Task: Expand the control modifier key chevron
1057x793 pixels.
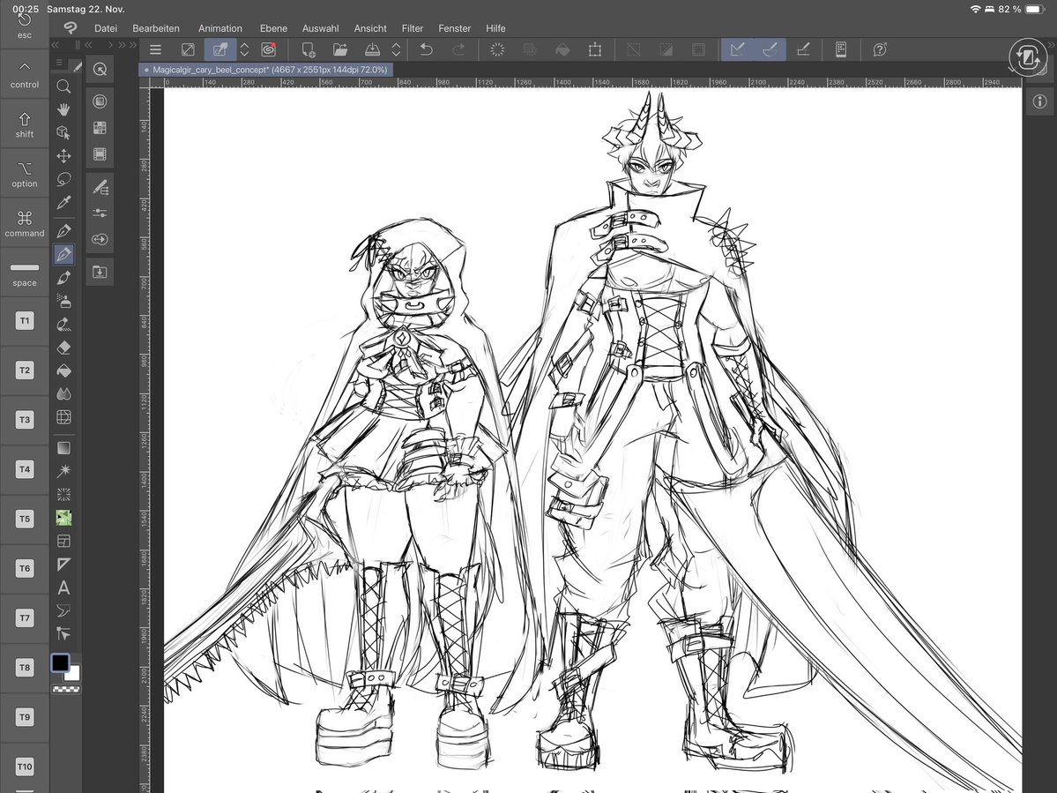Action: point(25,67)
